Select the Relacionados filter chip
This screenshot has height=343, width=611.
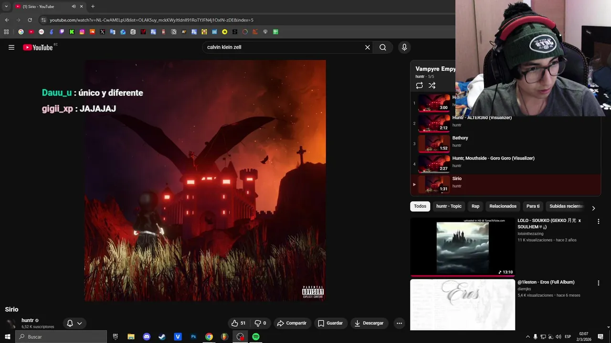[503, 206]
